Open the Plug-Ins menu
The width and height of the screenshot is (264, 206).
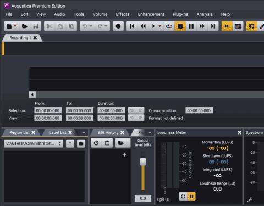pyautogui.click(x=180, y=14)
